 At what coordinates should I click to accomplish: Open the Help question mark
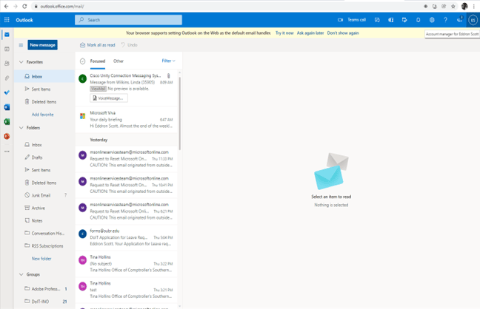pos(445,20)
